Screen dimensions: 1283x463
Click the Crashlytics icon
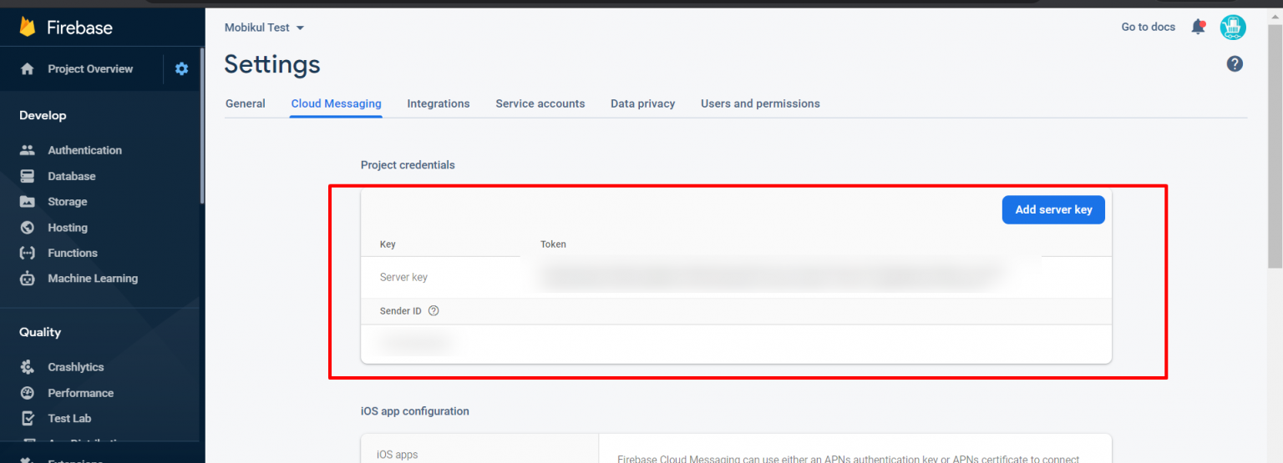tap(28, 367)
